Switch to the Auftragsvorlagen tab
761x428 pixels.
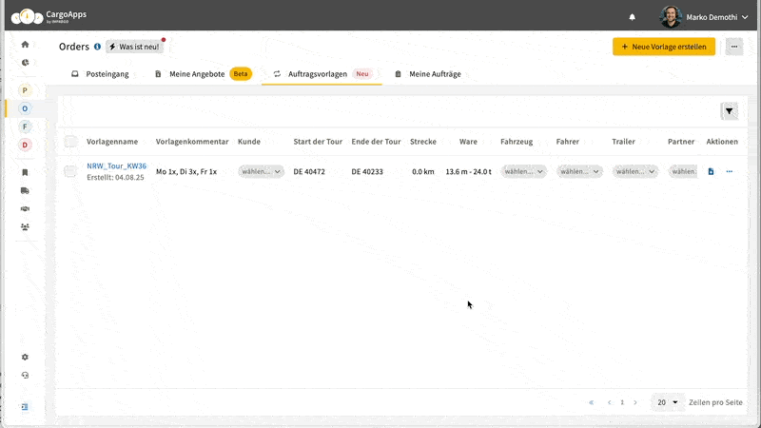322,74
